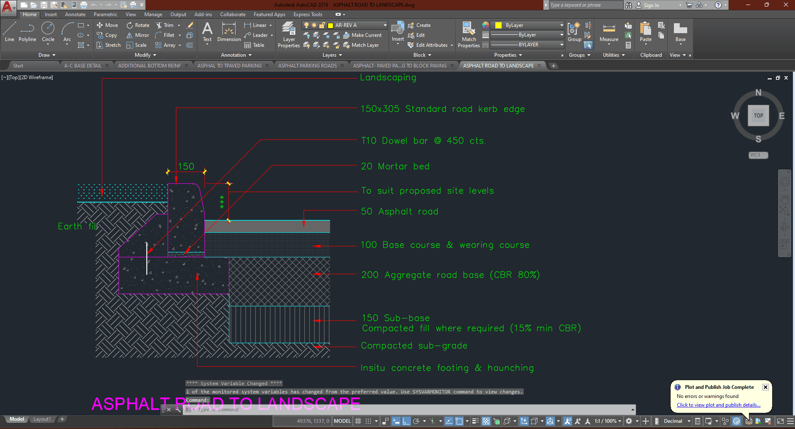The height and width of the screenshot is (429, 795).
Task: Open the ByLayer object color swatch
Action: click(x=498, y=25)
